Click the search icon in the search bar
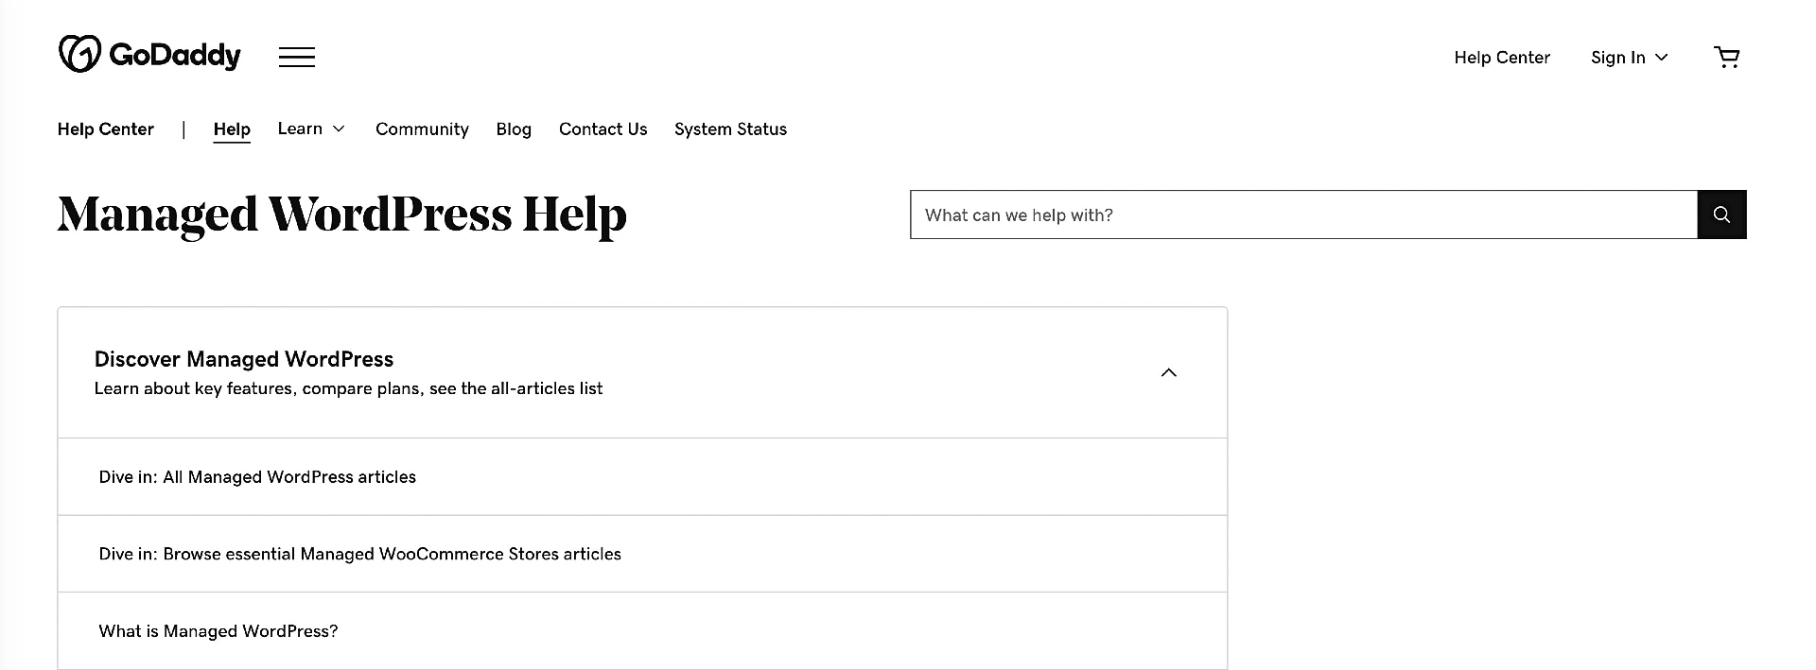 tap(1721, 215)
